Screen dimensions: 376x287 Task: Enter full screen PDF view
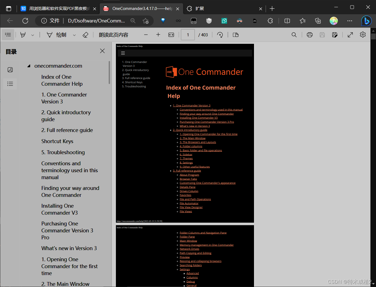pyautogui.click(x=350, y=35)
